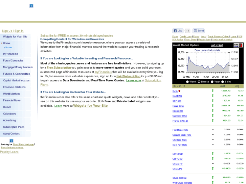The height and width of the screenshot is (184, 246).
Task: Click the Credit Loan ad link
Action: click(x=185, y=36)
